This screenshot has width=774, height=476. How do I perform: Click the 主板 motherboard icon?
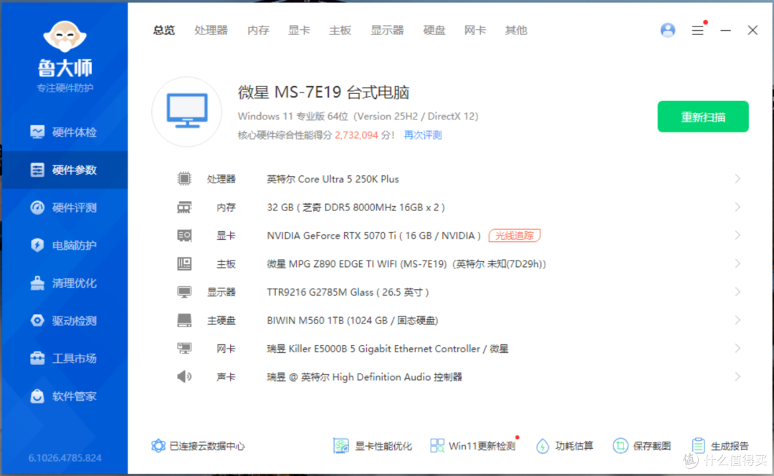[x=184, y=264]
